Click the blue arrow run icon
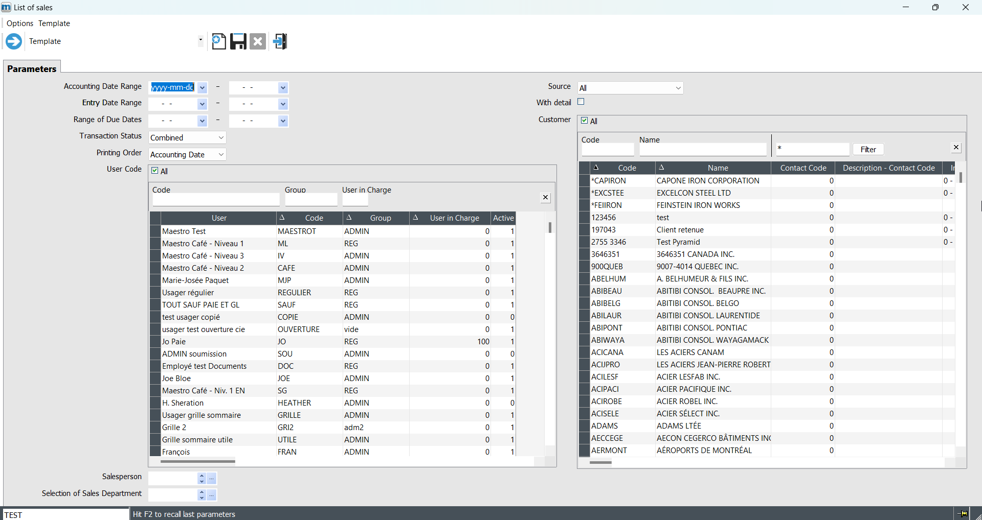 [14, 41]
